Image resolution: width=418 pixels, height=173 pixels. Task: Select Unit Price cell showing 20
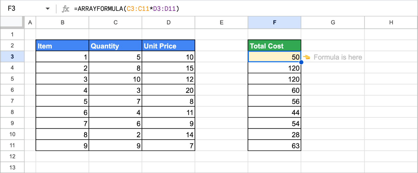coord(168,90)
